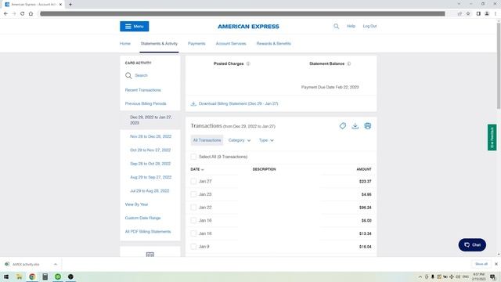Check the Jan 23 transaction checkbox
Screen dimensions: 501x282
[193, 194]
